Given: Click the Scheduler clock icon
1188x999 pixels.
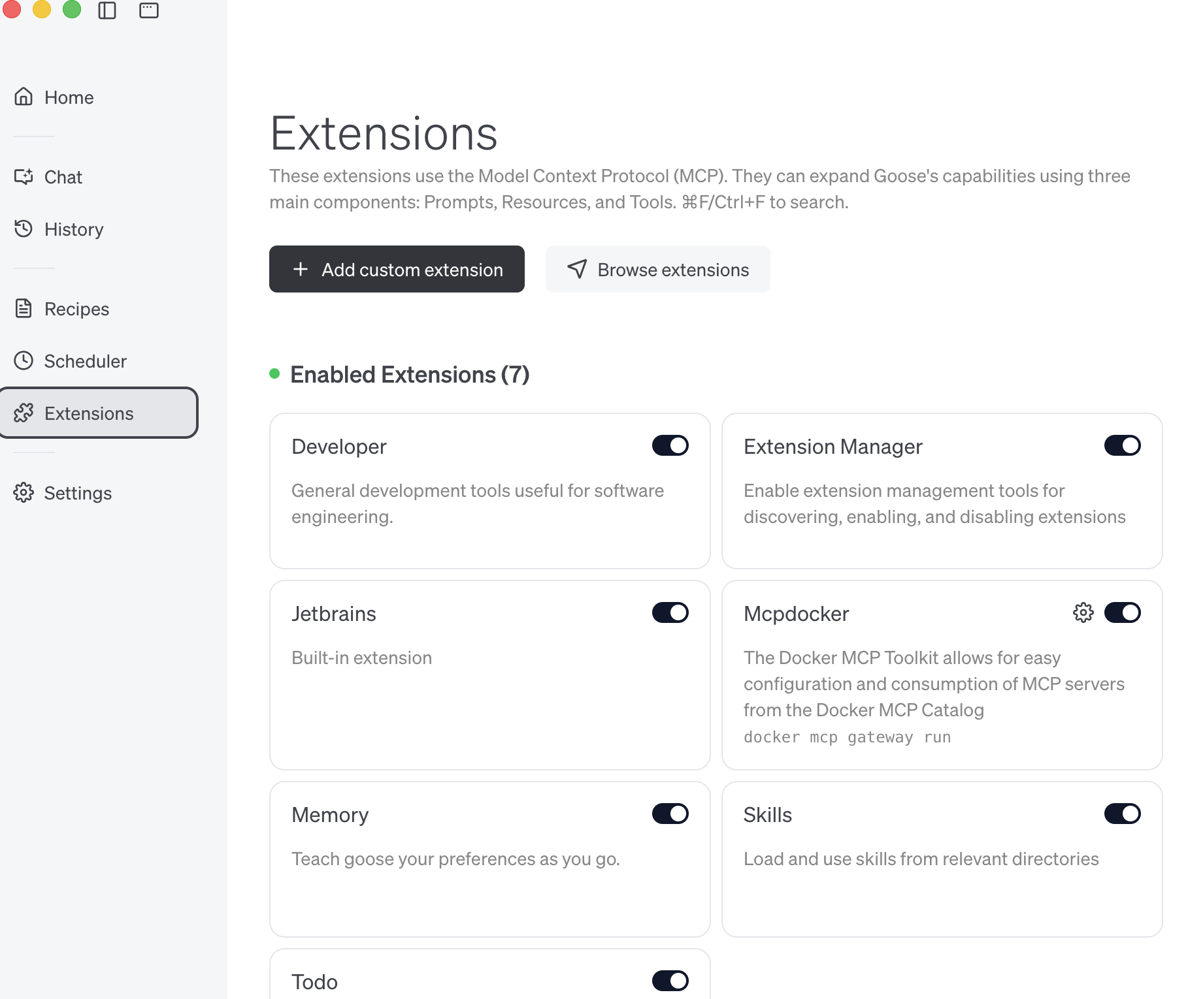Looking at the screenshot, I should [24, 360].
